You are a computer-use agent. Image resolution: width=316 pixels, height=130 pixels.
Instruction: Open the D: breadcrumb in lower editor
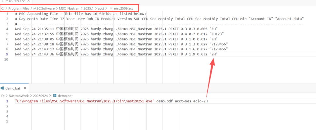click(3, 96)
